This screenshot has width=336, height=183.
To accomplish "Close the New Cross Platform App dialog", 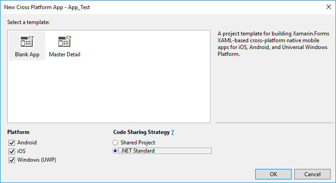I will (328, 7).
